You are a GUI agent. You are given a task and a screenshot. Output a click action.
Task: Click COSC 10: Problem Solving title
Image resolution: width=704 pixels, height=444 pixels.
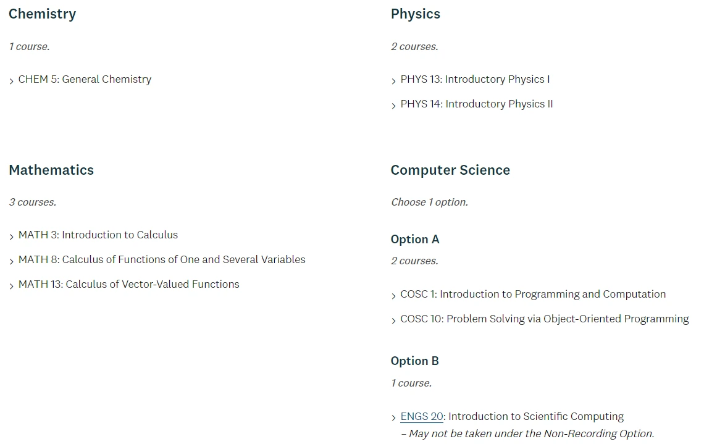545,319
